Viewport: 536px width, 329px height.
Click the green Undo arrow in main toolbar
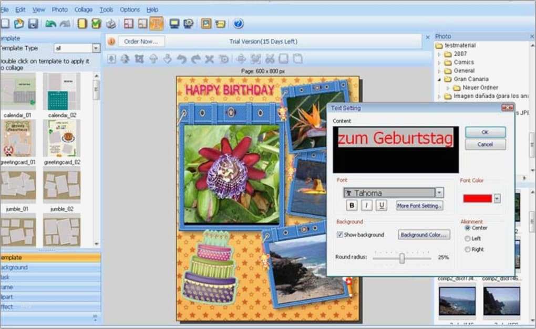(50, 24)
